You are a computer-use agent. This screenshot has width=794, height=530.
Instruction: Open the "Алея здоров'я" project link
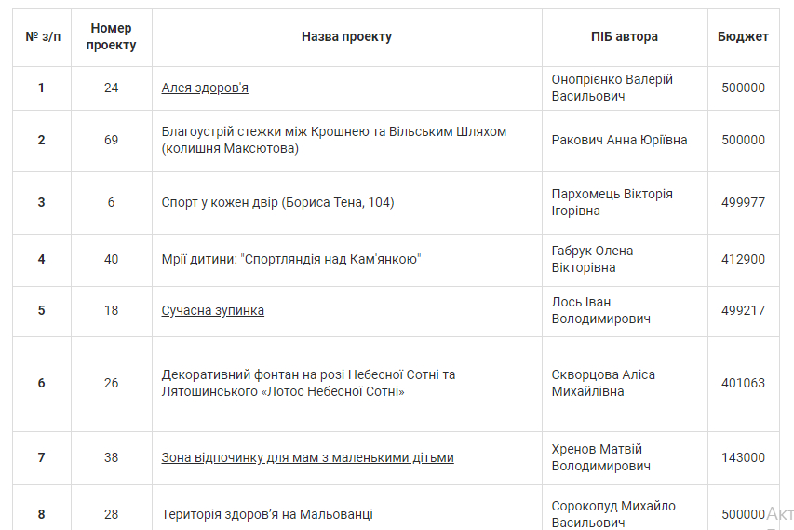(205, 88)
